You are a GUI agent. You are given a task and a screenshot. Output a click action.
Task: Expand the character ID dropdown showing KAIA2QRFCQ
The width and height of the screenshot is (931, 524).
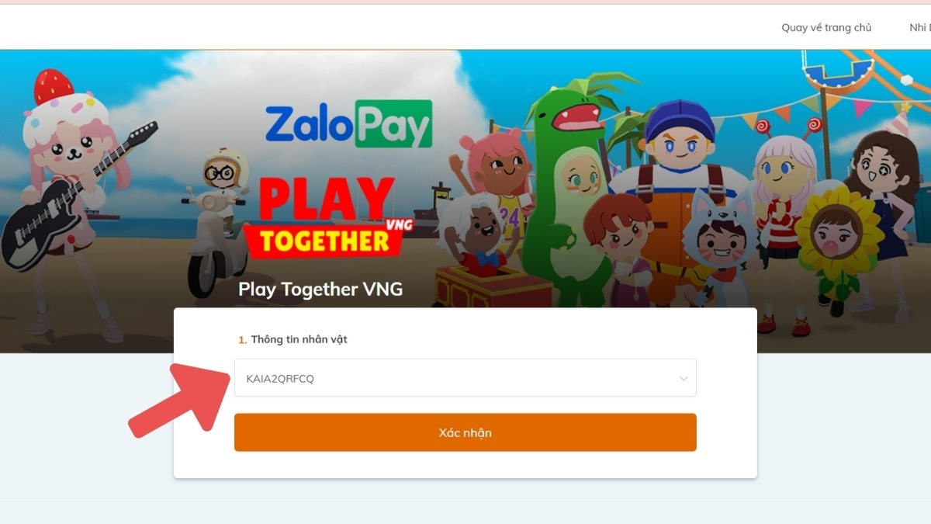click(x=465, y=378)
